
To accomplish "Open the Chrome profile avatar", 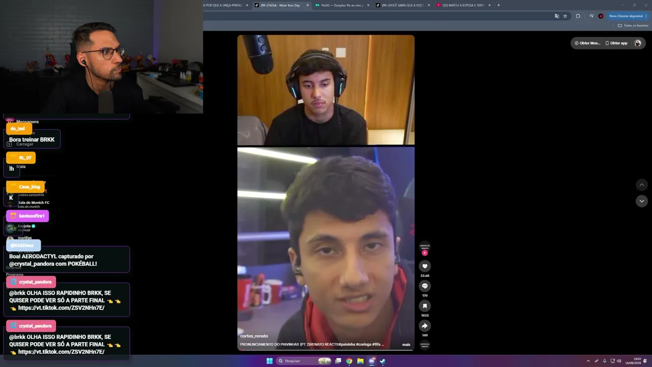I will click(601, 16).
